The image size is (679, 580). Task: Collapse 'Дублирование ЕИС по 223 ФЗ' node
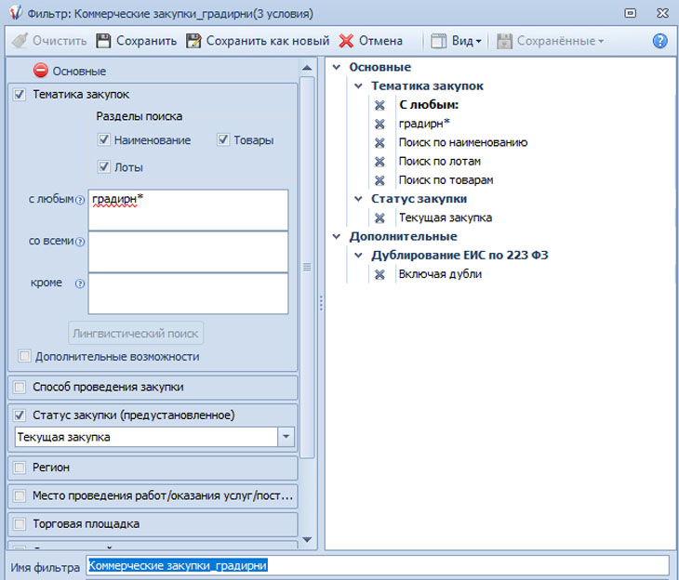(x=358, y=256)
